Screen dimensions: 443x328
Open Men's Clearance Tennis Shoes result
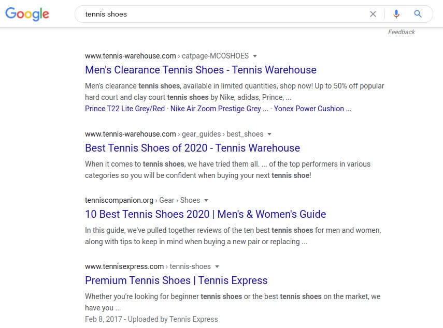pos(201,70)
